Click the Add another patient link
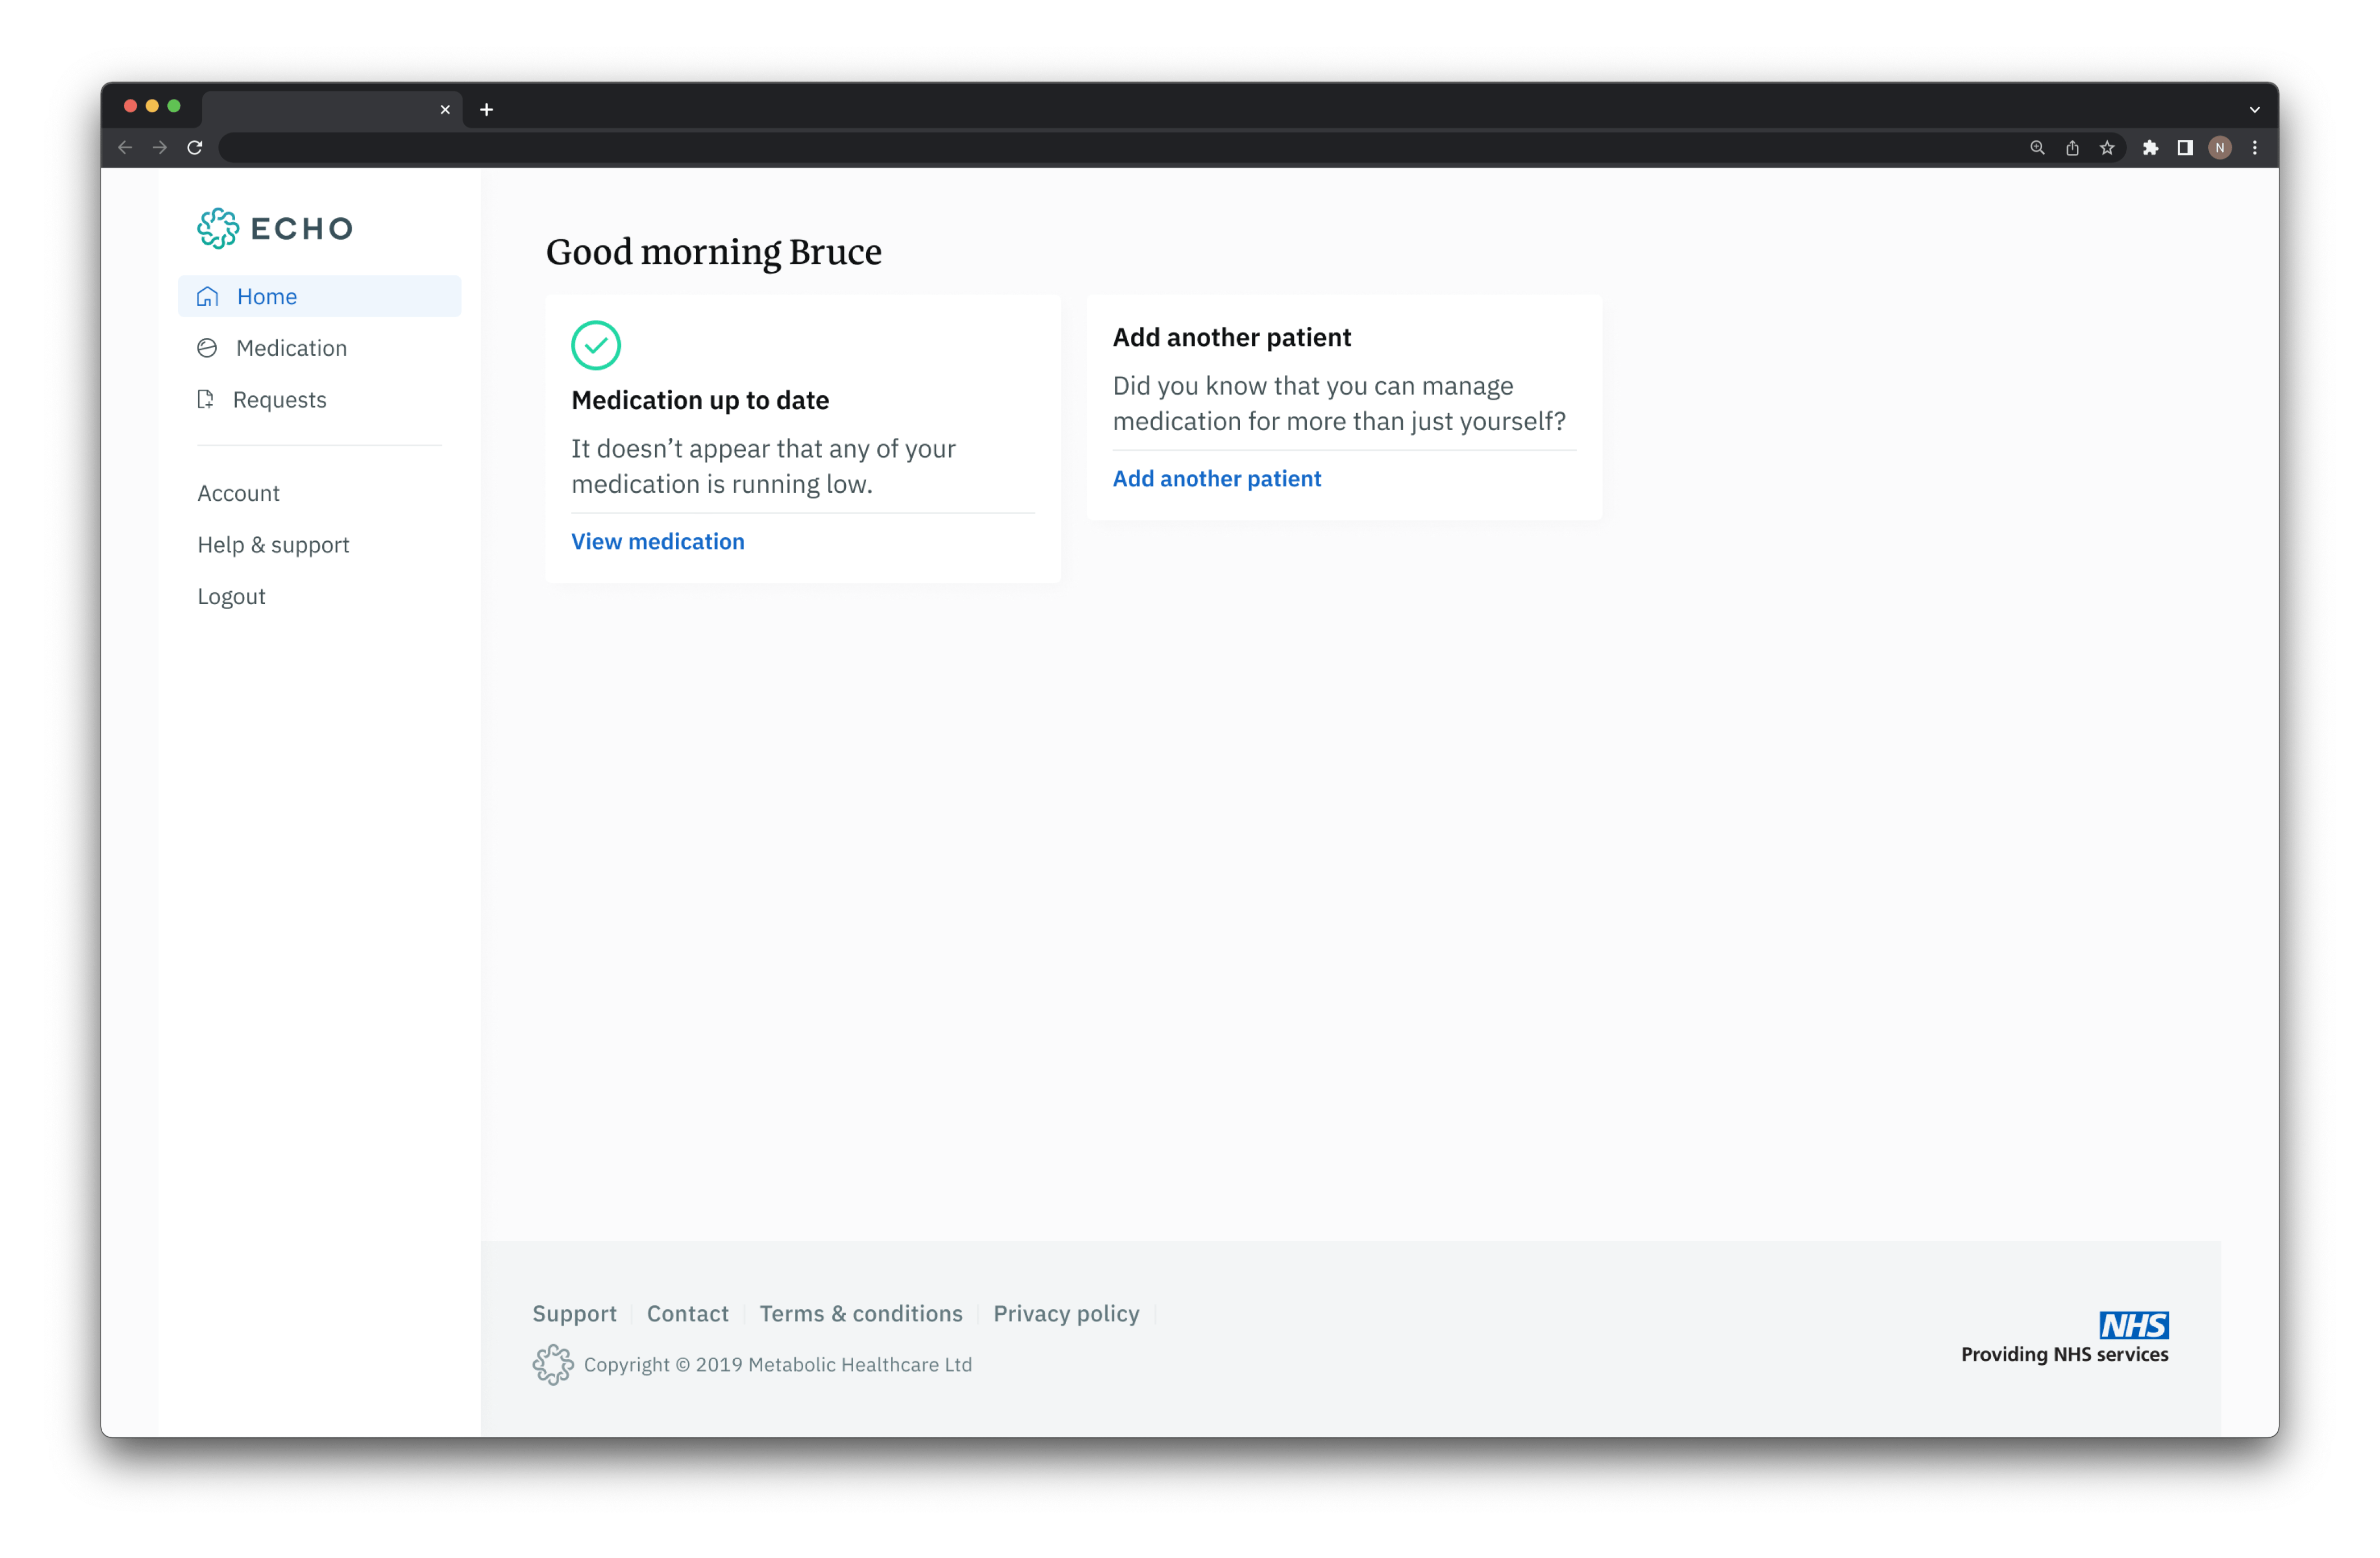Viewport: 2380px width, 1558px height. (x=1217, y=479)
